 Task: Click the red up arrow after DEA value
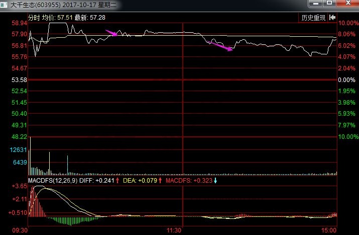[x=160, y=180]
